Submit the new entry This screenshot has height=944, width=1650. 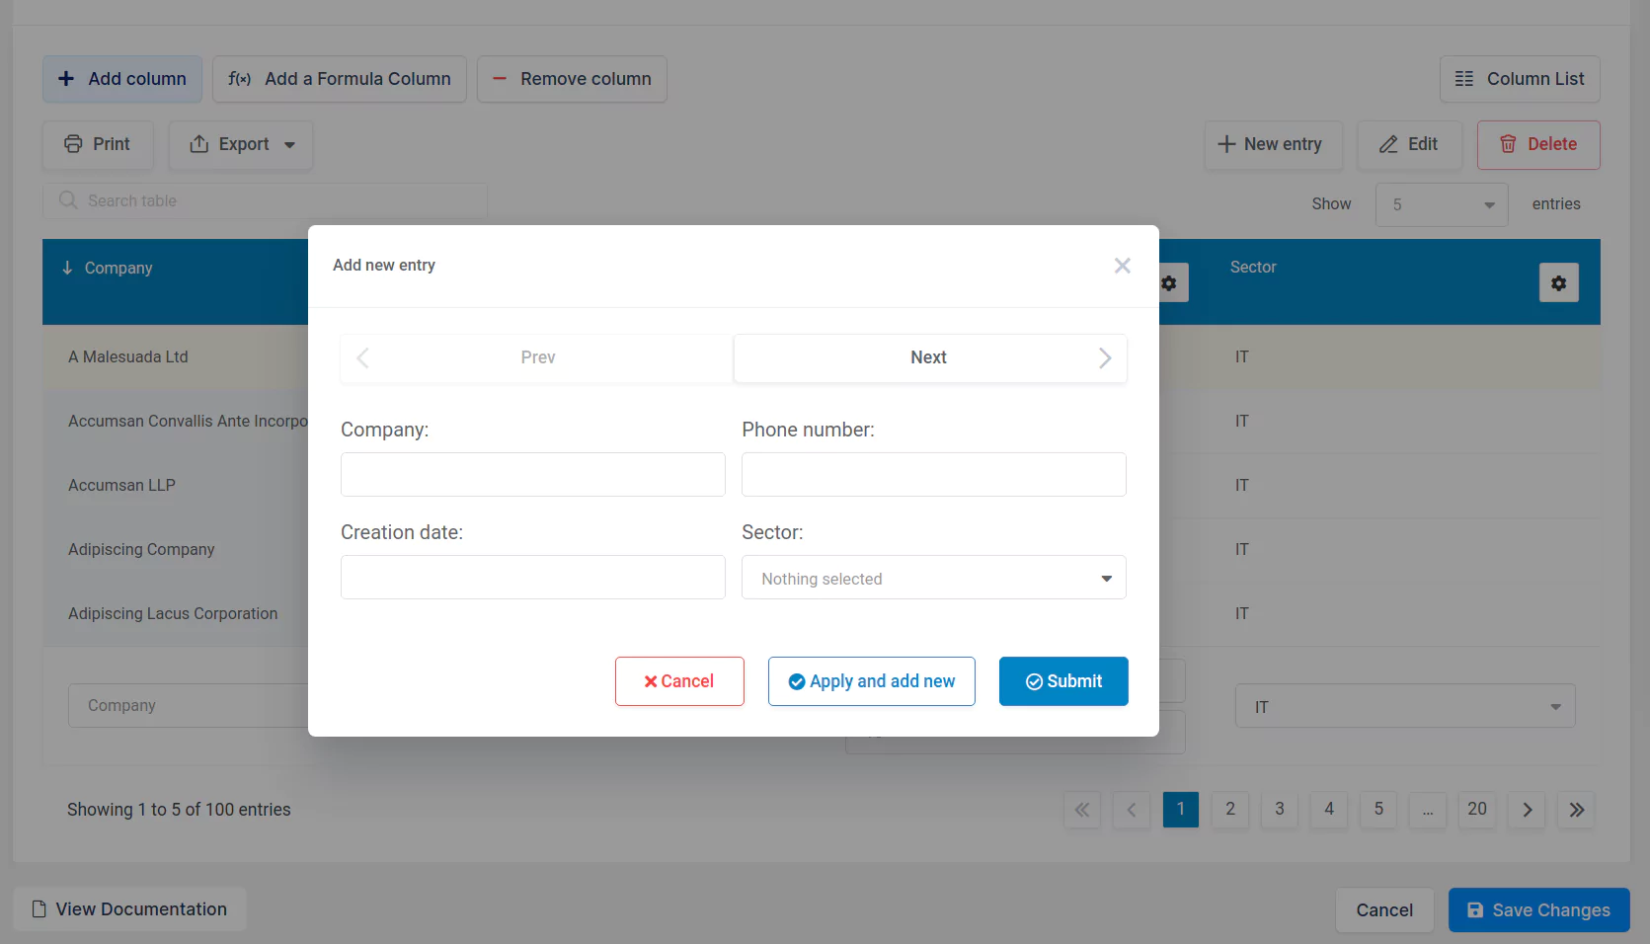pyautogui.click(x=1063, y=681)
